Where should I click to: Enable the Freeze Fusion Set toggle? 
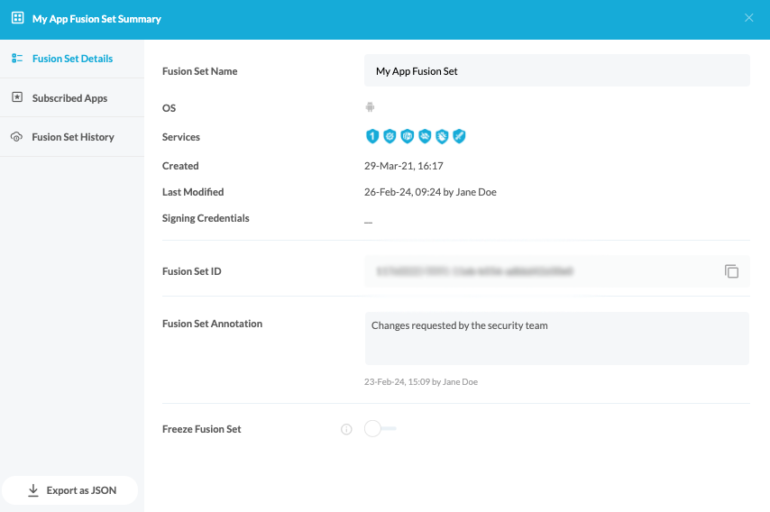pyautogui.click(x=380, y=429)
